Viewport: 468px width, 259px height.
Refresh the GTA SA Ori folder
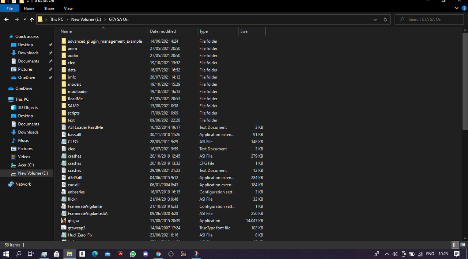click(385, 19)
